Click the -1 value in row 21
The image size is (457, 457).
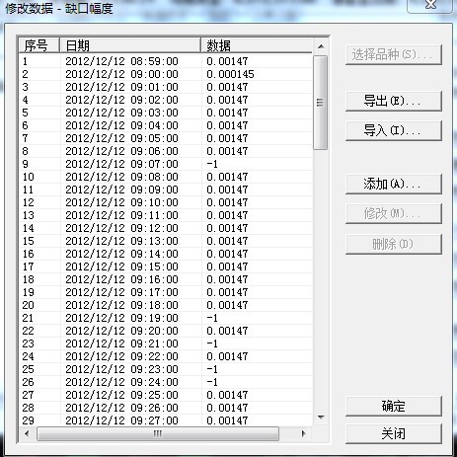[212, 318]
